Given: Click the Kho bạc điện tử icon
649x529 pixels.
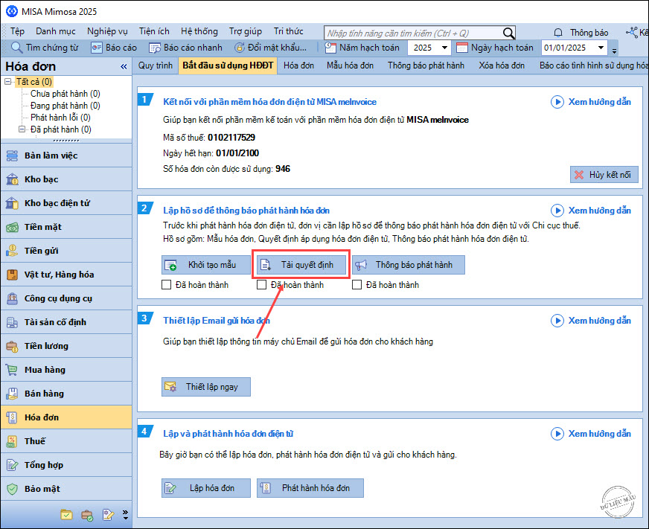Looking at the screenshot, I should tap(12, 203).
